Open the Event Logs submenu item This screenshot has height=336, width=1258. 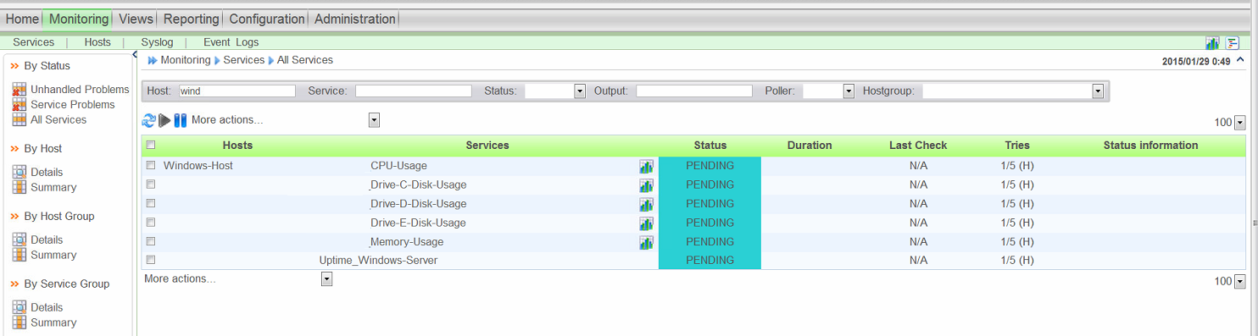coord(231,42)
